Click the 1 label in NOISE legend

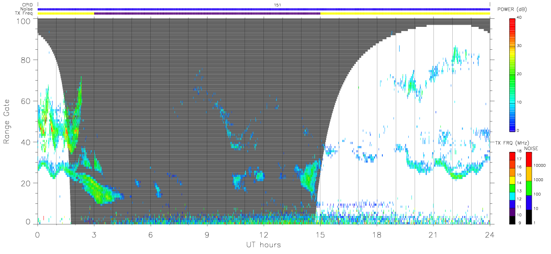coord(534,223)
